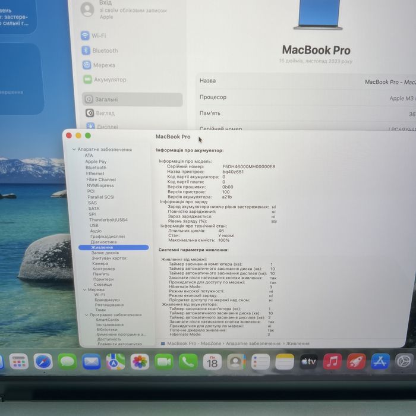Launch Safari from the Dock
The height and width of the screenshot is (416, 416).
click(43, 361)
